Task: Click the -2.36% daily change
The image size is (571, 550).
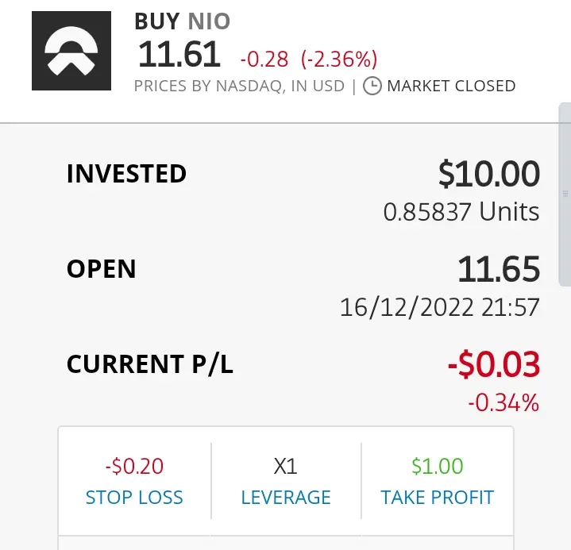Action: [x=339, y=59]
